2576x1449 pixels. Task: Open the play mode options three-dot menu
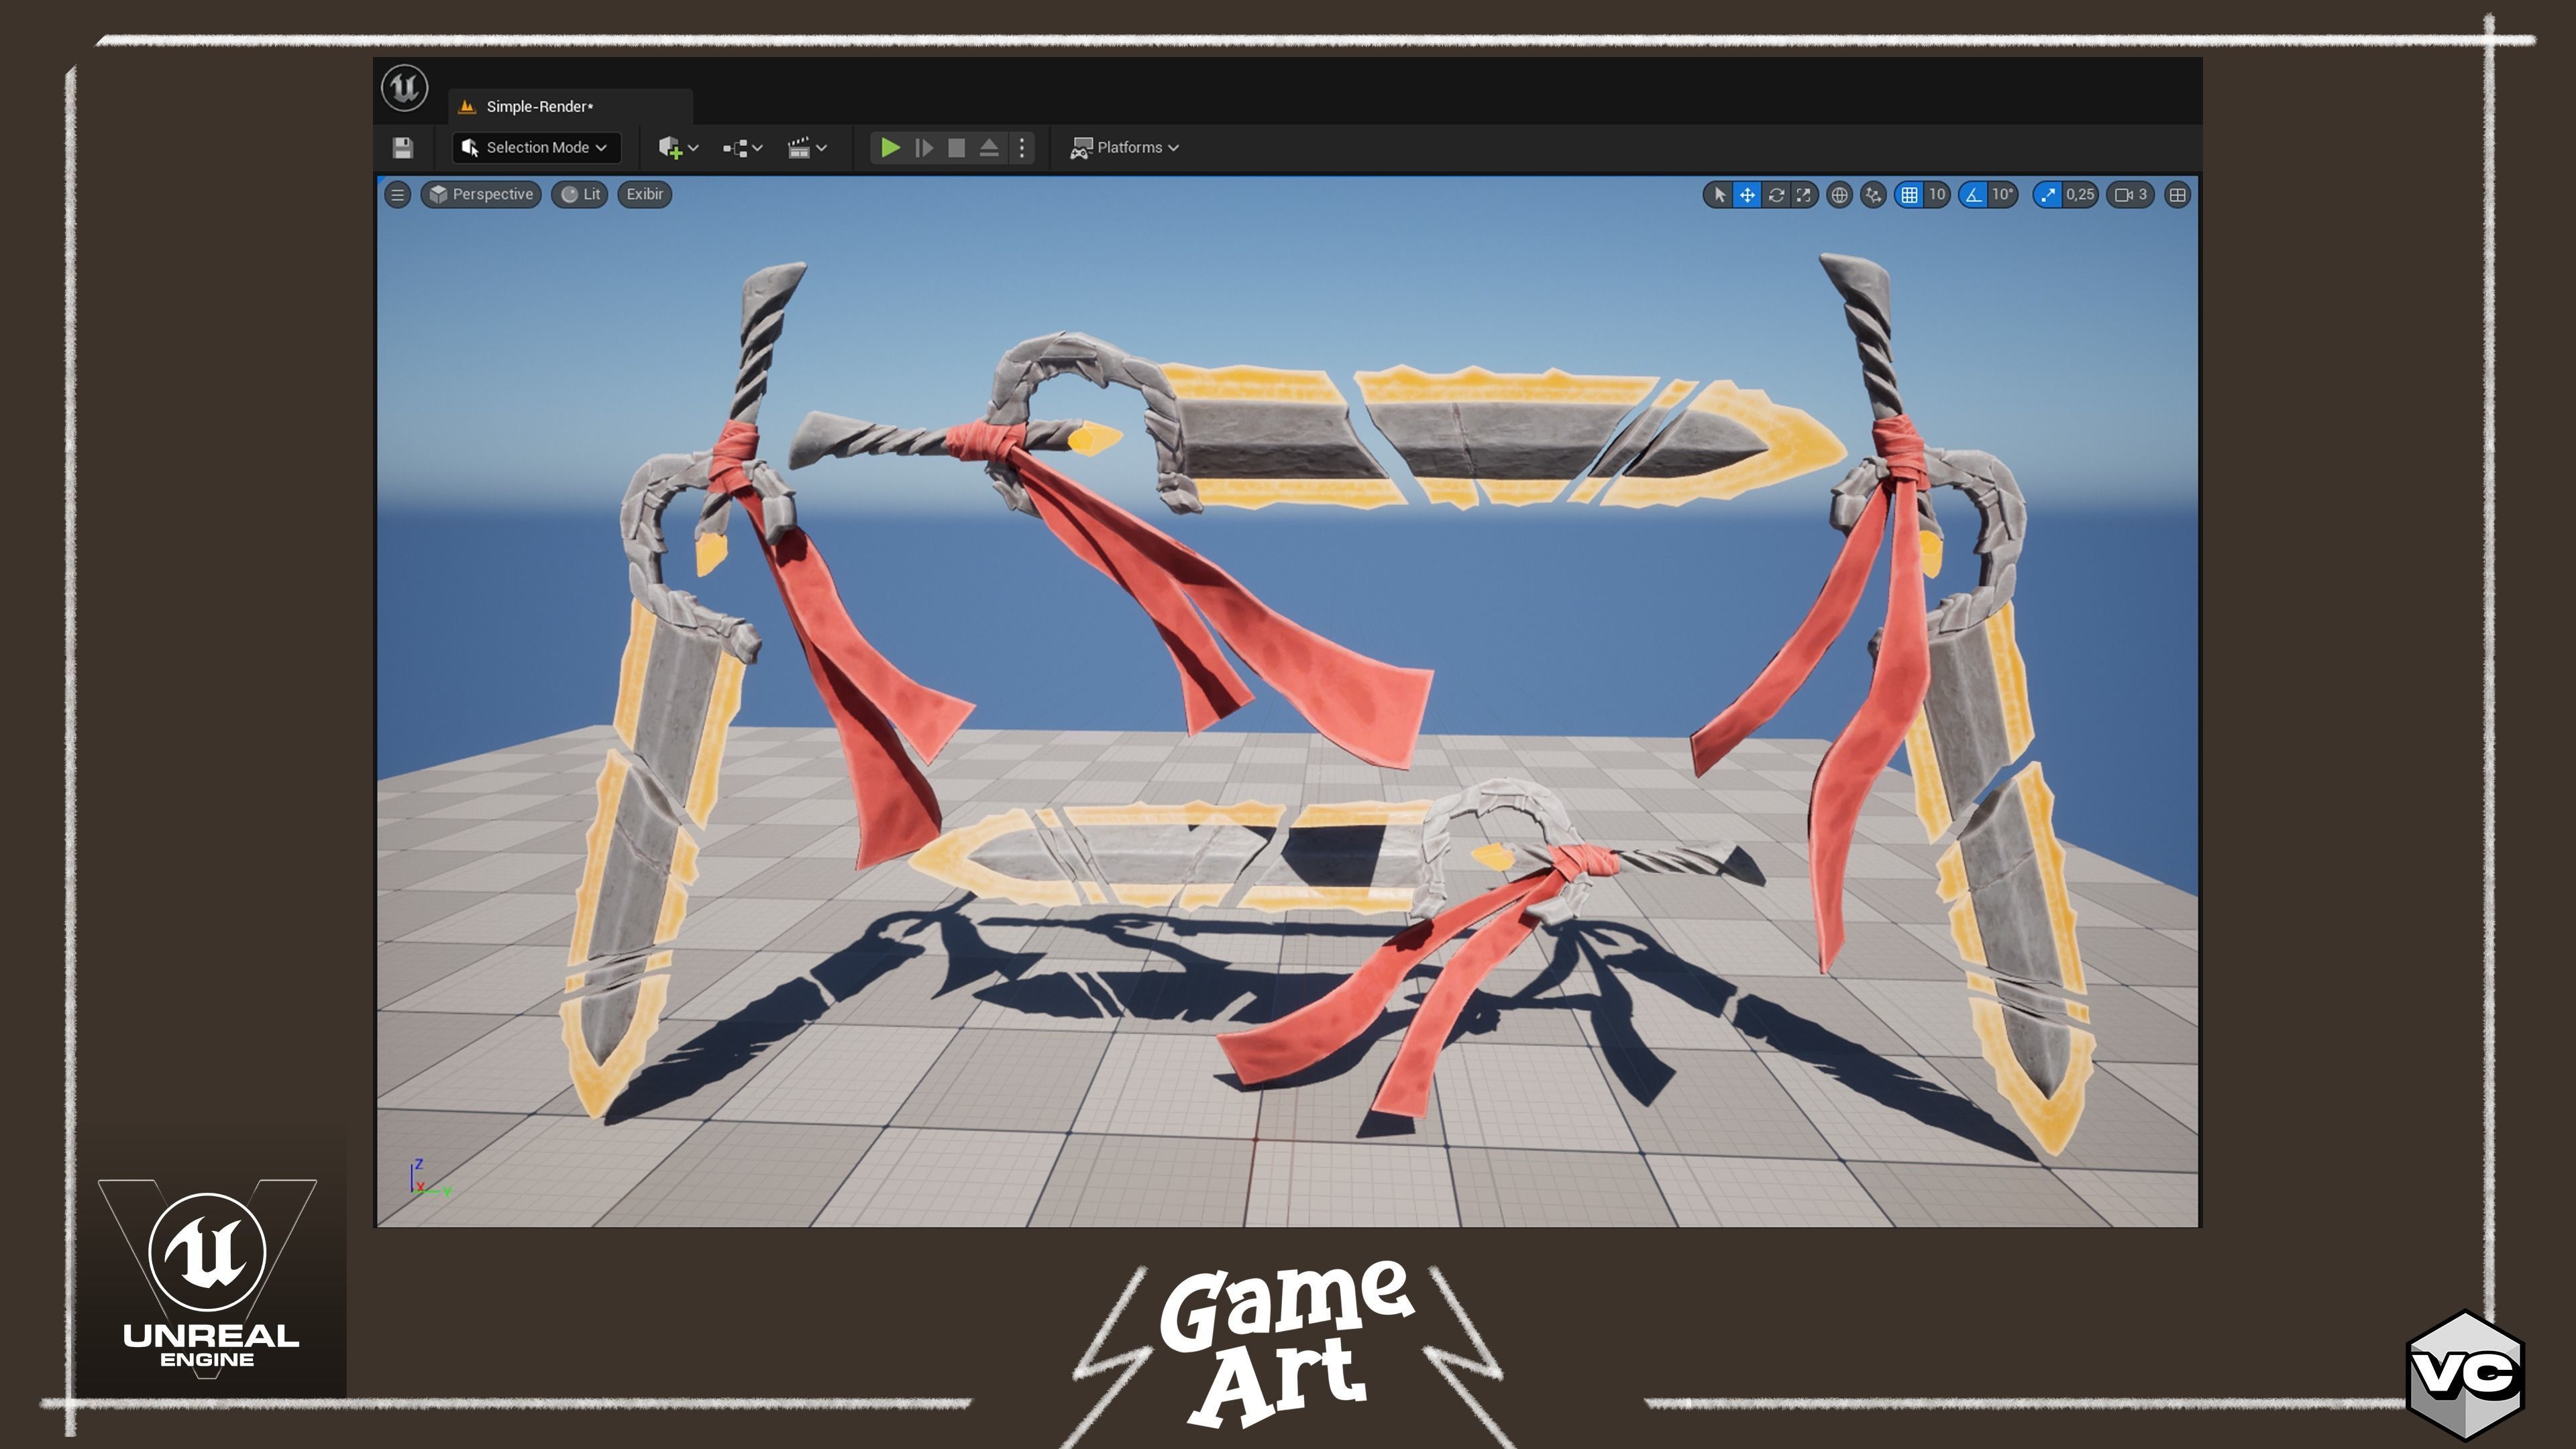[x=1021, y=148]
